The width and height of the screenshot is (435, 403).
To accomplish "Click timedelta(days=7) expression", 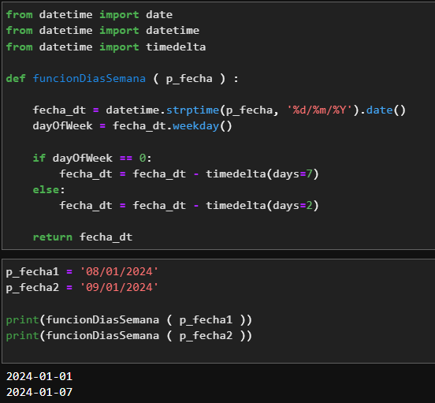I will (x=262, y=174).
